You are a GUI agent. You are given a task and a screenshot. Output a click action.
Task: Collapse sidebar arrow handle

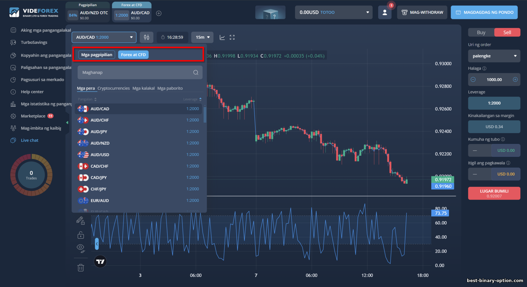click(x=67, y=123)
